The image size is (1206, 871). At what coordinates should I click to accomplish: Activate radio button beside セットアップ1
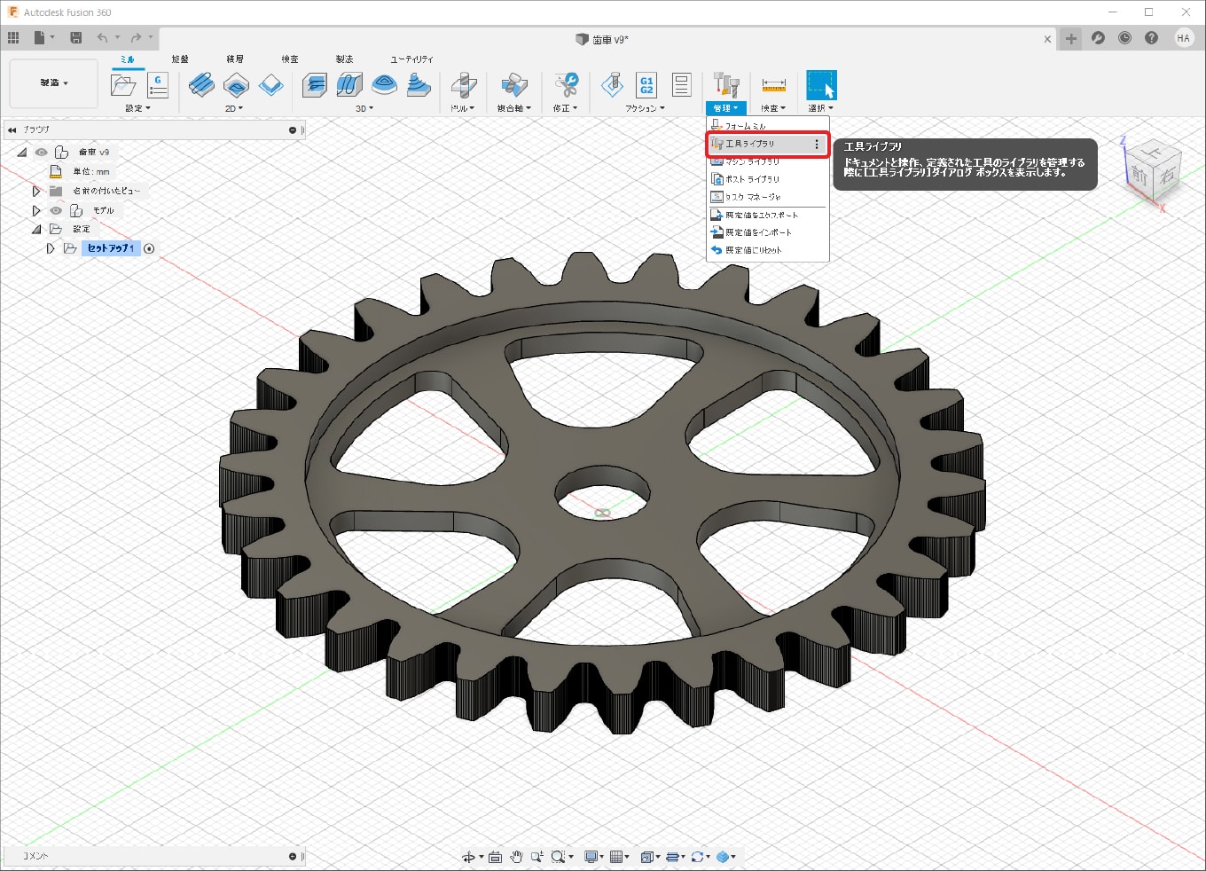pos(149,249)
